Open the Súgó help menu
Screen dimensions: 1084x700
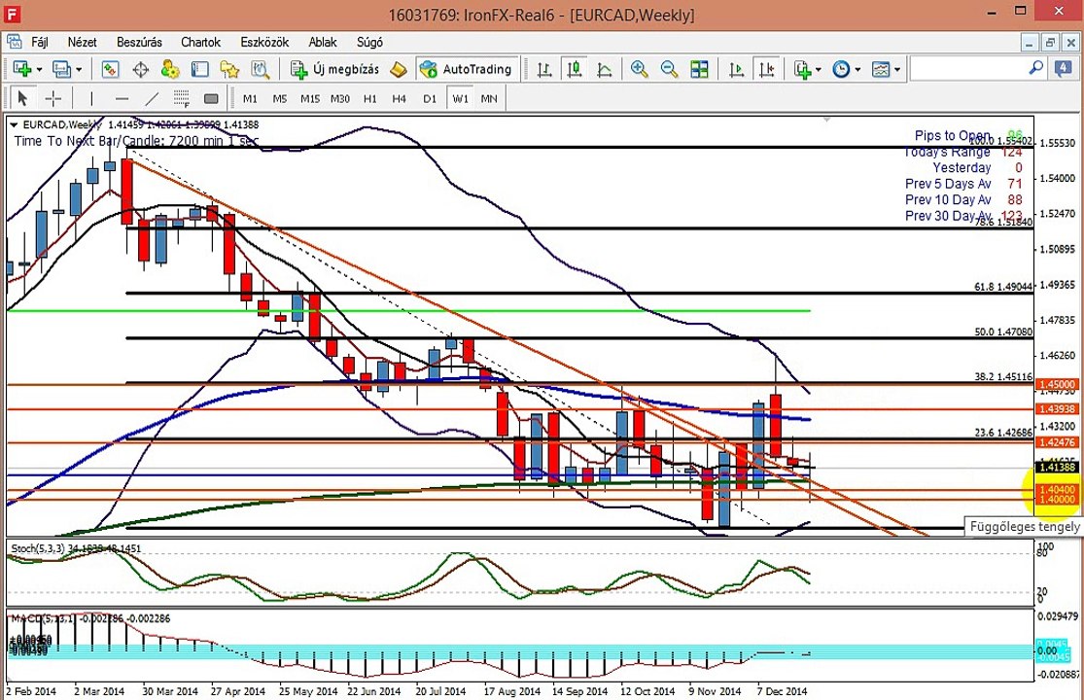point(369,42)
